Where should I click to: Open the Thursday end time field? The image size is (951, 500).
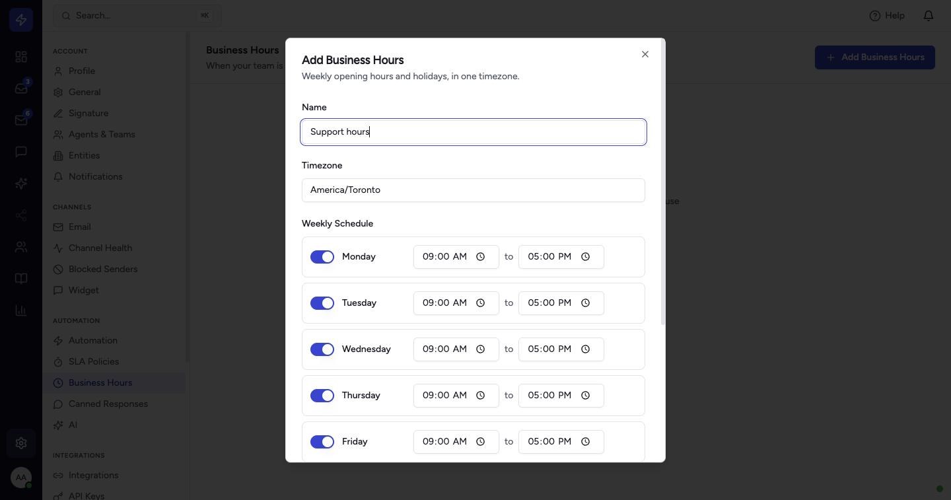coord(561,396)
